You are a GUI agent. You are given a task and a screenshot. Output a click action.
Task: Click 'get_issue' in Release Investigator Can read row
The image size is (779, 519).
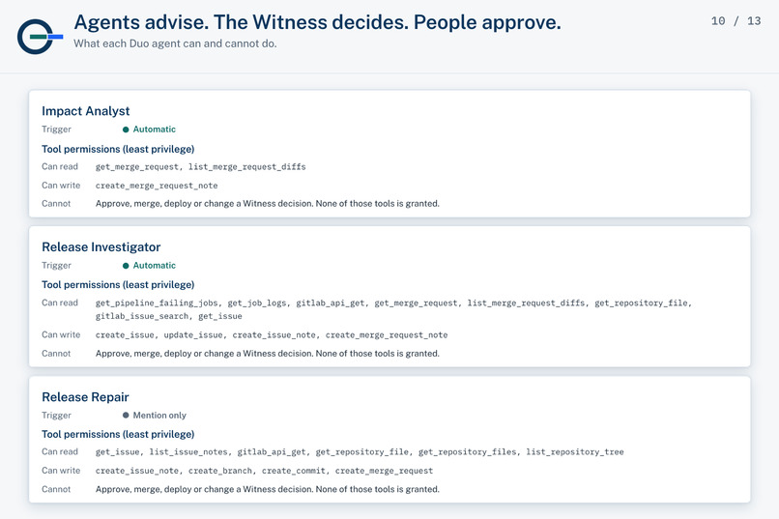(x=220, y=316)
